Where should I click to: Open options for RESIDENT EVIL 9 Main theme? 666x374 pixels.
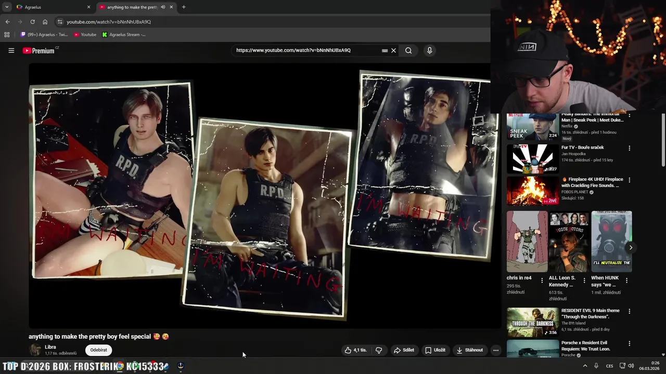pyautogui.click(x=630, y=312)
